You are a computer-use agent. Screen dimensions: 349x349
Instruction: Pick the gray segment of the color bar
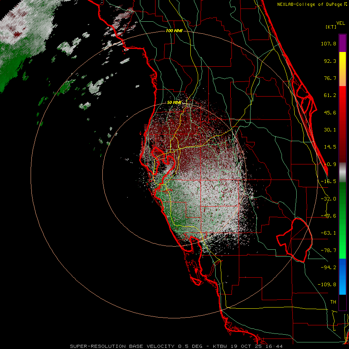click(342, 173)
